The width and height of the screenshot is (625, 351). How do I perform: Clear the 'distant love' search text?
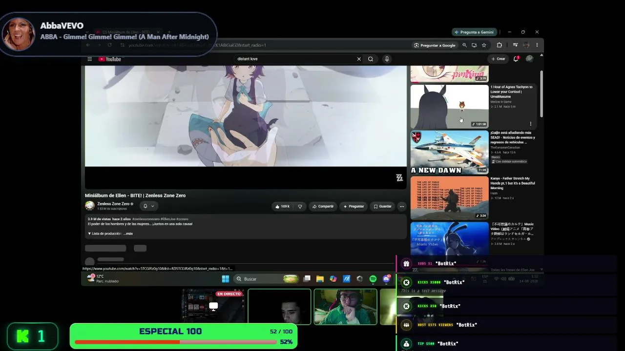(x=359, y=59)
